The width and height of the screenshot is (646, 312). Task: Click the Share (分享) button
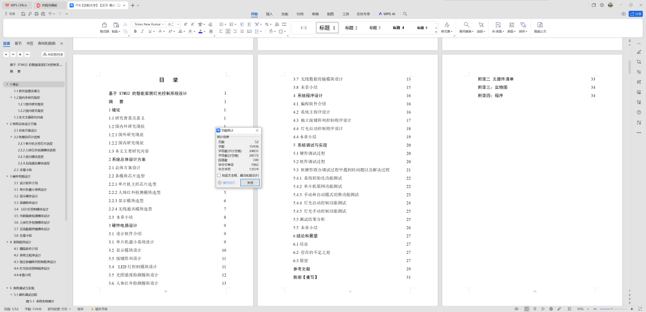pos(635,14)
